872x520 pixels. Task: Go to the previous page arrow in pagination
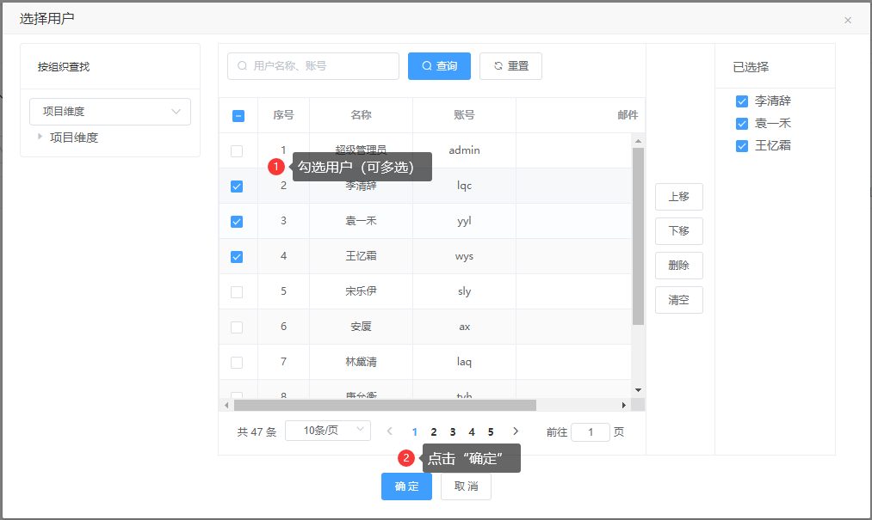[x=390, y=431]
